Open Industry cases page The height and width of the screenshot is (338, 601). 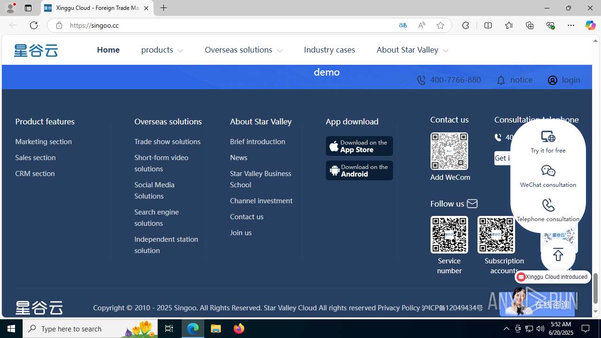[x=329, y=50]
